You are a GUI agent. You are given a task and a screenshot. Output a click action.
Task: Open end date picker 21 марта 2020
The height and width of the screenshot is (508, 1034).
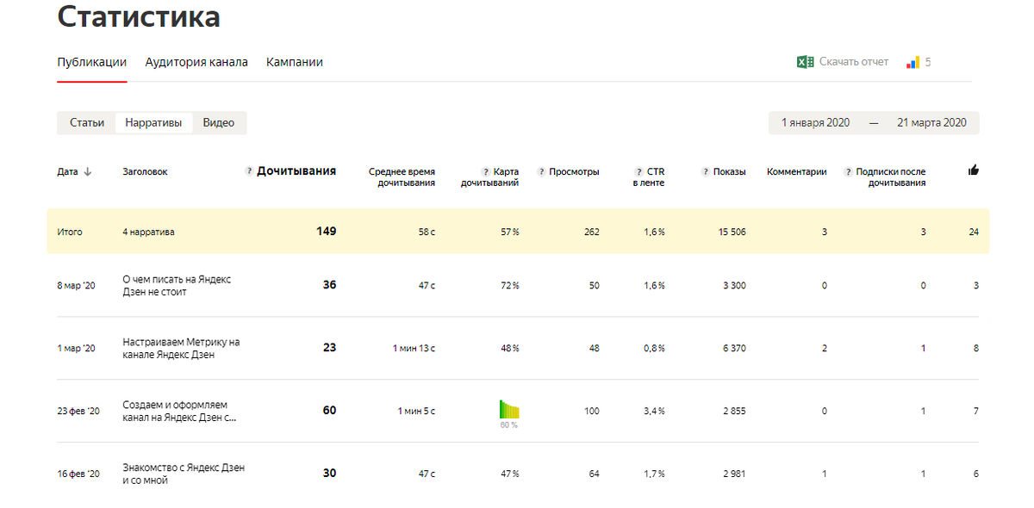coord(931,122)
